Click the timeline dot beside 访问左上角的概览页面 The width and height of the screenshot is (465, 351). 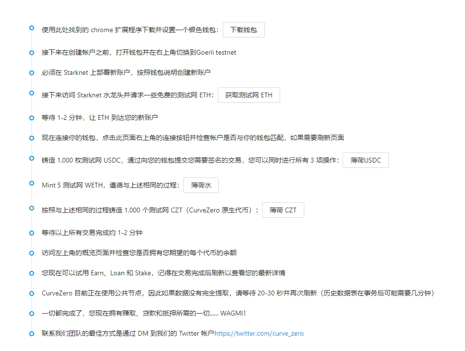click(x=32, y=253)
